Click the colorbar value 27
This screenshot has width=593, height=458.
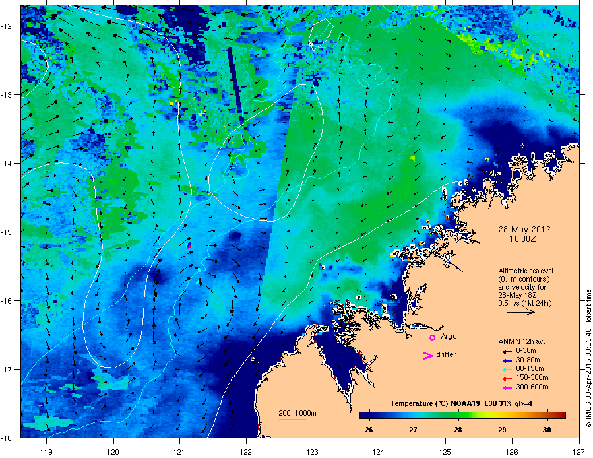click(413, 430)
